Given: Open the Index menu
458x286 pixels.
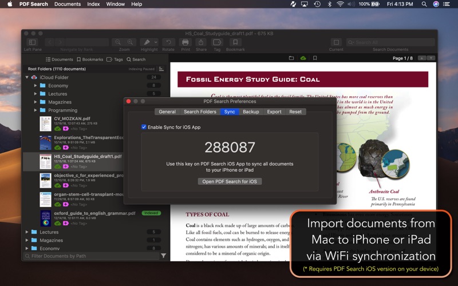Looking at the screenshot, I should (93, 4).
